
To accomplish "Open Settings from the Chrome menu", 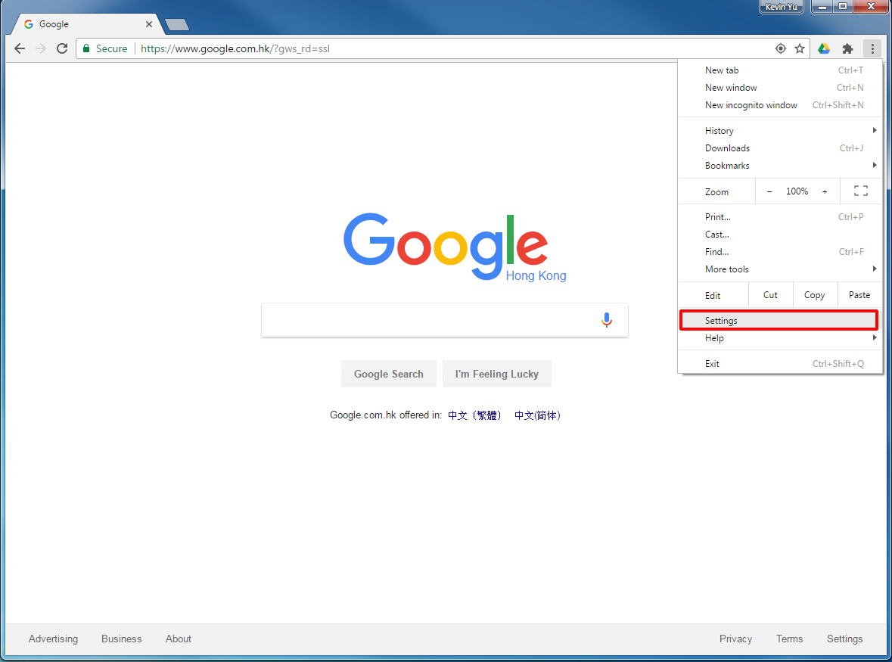I will [779, 320].
